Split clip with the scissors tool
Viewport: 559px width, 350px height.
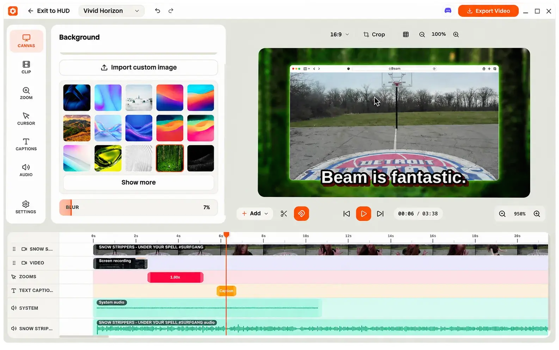[284, 214]
